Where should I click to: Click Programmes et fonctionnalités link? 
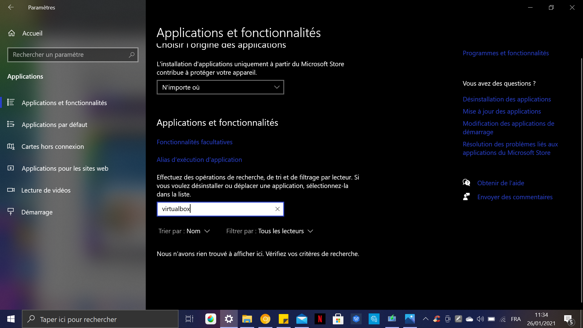pos(506,53)
